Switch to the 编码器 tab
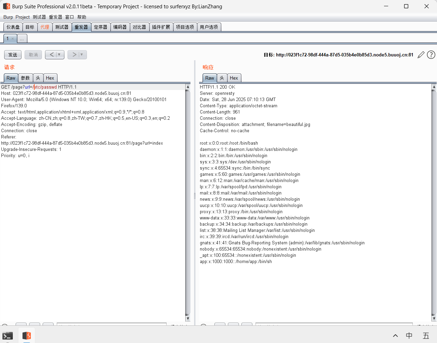The width and height of the screenshot is (437, 343). tap(120, 27)
